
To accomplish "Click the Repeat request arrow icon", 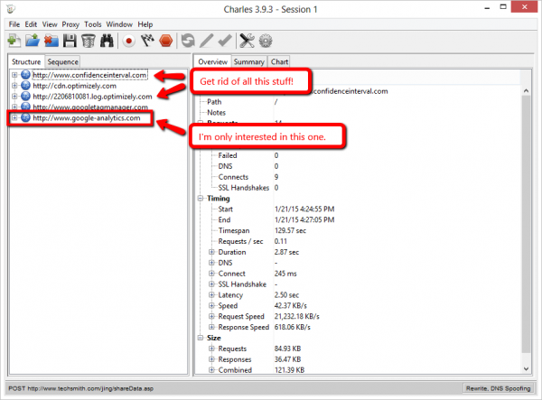I will [188, 41].
